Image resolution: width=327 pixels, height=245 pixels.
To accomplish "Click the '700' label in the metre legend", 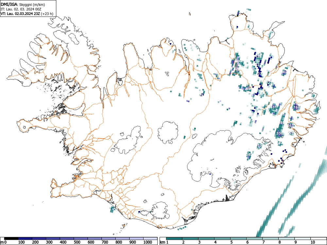I will [105, 242].
